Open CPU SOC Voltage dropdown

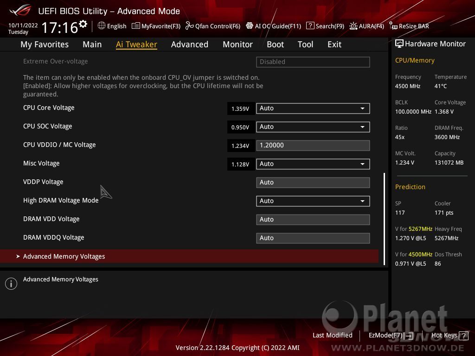[313, 127]
